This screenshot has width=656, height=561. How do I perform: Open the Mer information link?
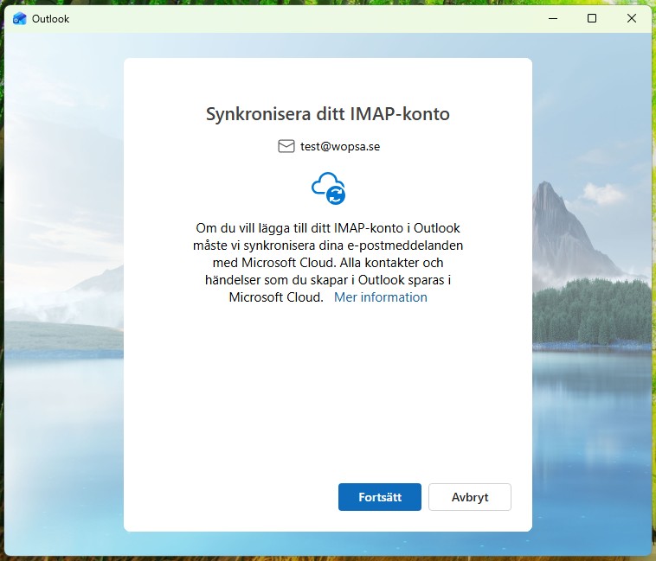click(380, 297)
